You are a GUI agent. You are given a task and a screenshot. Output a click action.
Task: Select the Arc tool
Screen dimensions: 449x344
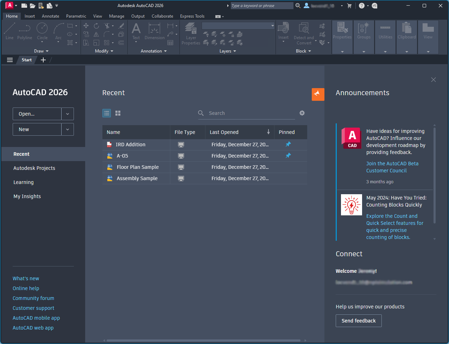point(58,31)
